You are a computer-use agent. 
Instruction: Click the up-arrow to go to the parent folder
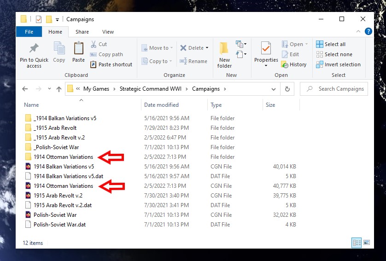[x=58, y=89]
